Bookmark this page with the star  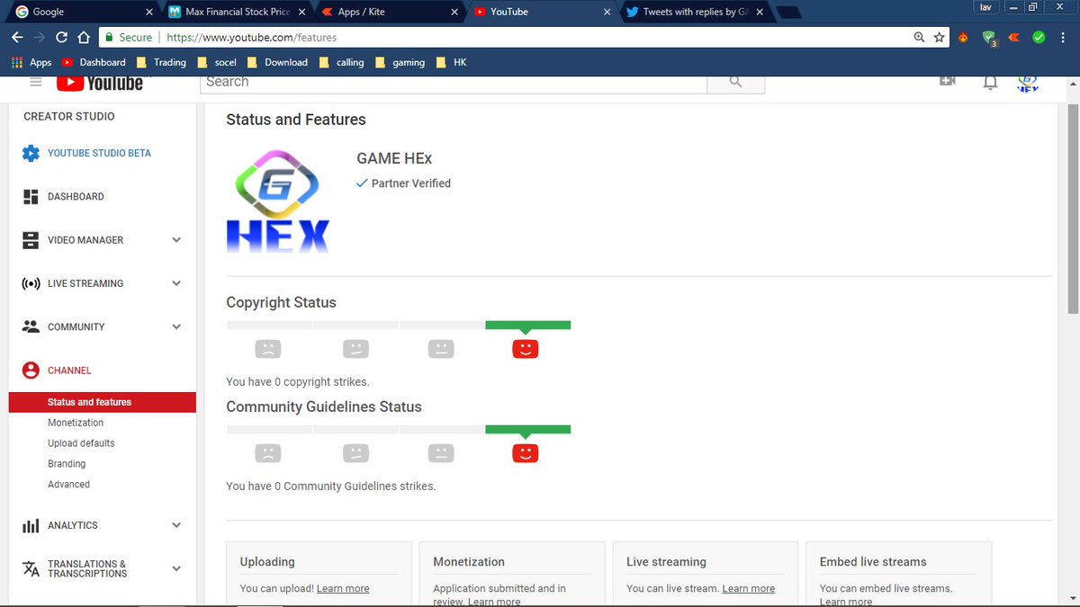pyautogui.click(x=940, y=38)
